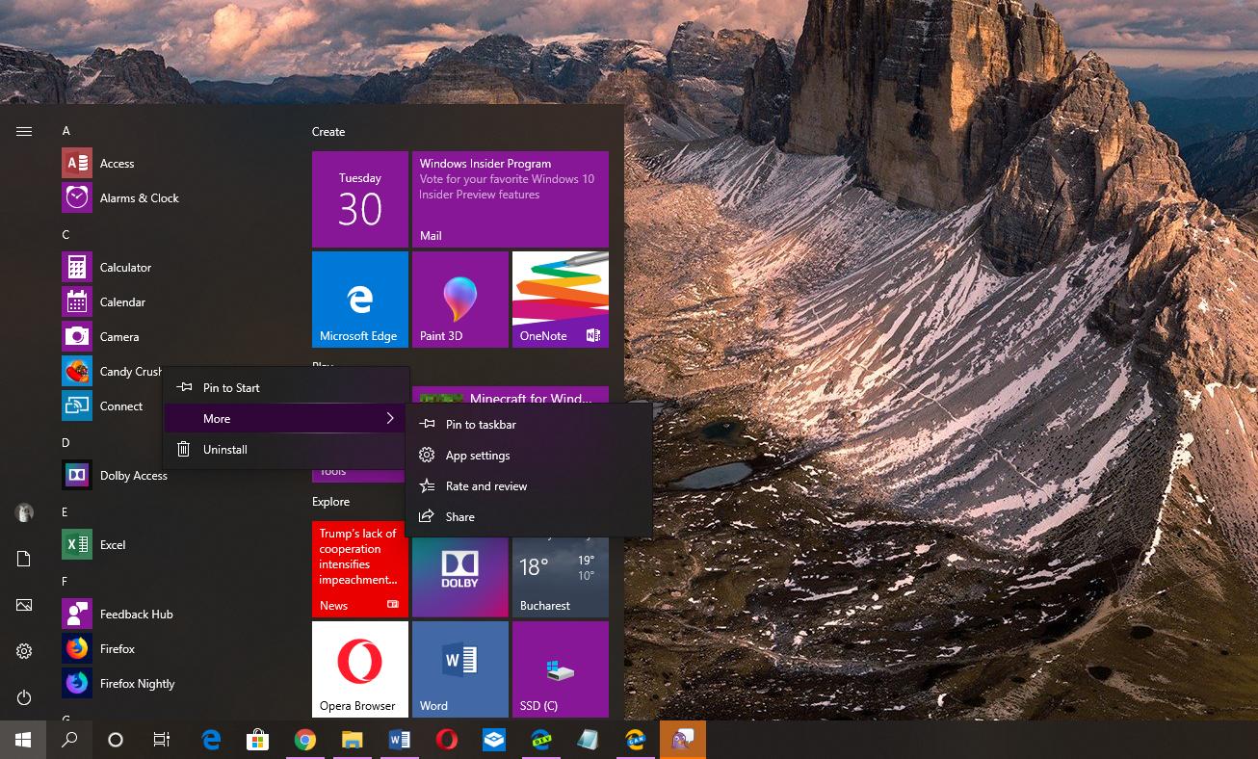Viewport: 1258px width, 759px height.
Task: Click letter D group header
Action: point(66,443)
